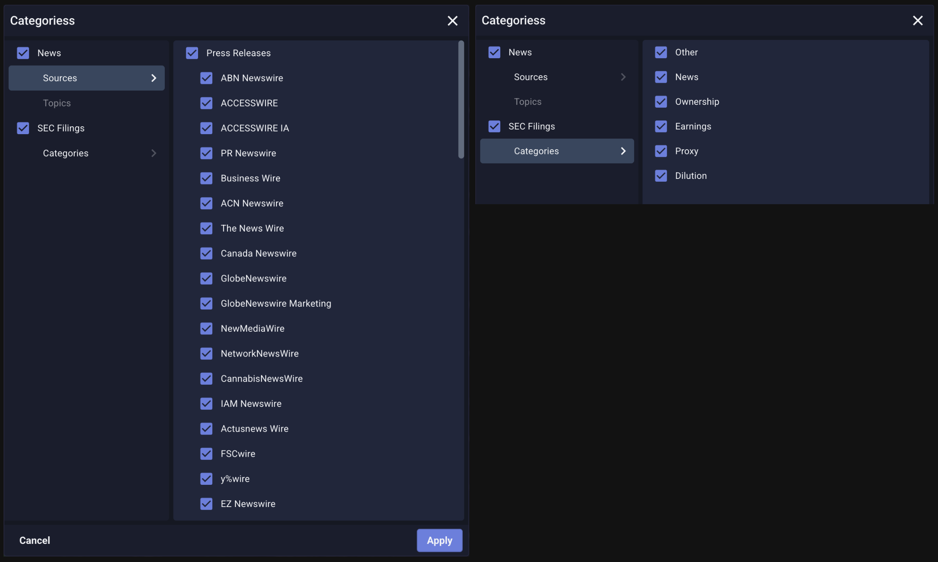
Task: Expand Sources chevron in left dialog
Action: 154,78
